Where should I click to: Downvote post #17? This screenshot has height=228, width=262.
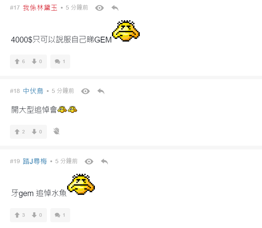click(x=37, y=61)
